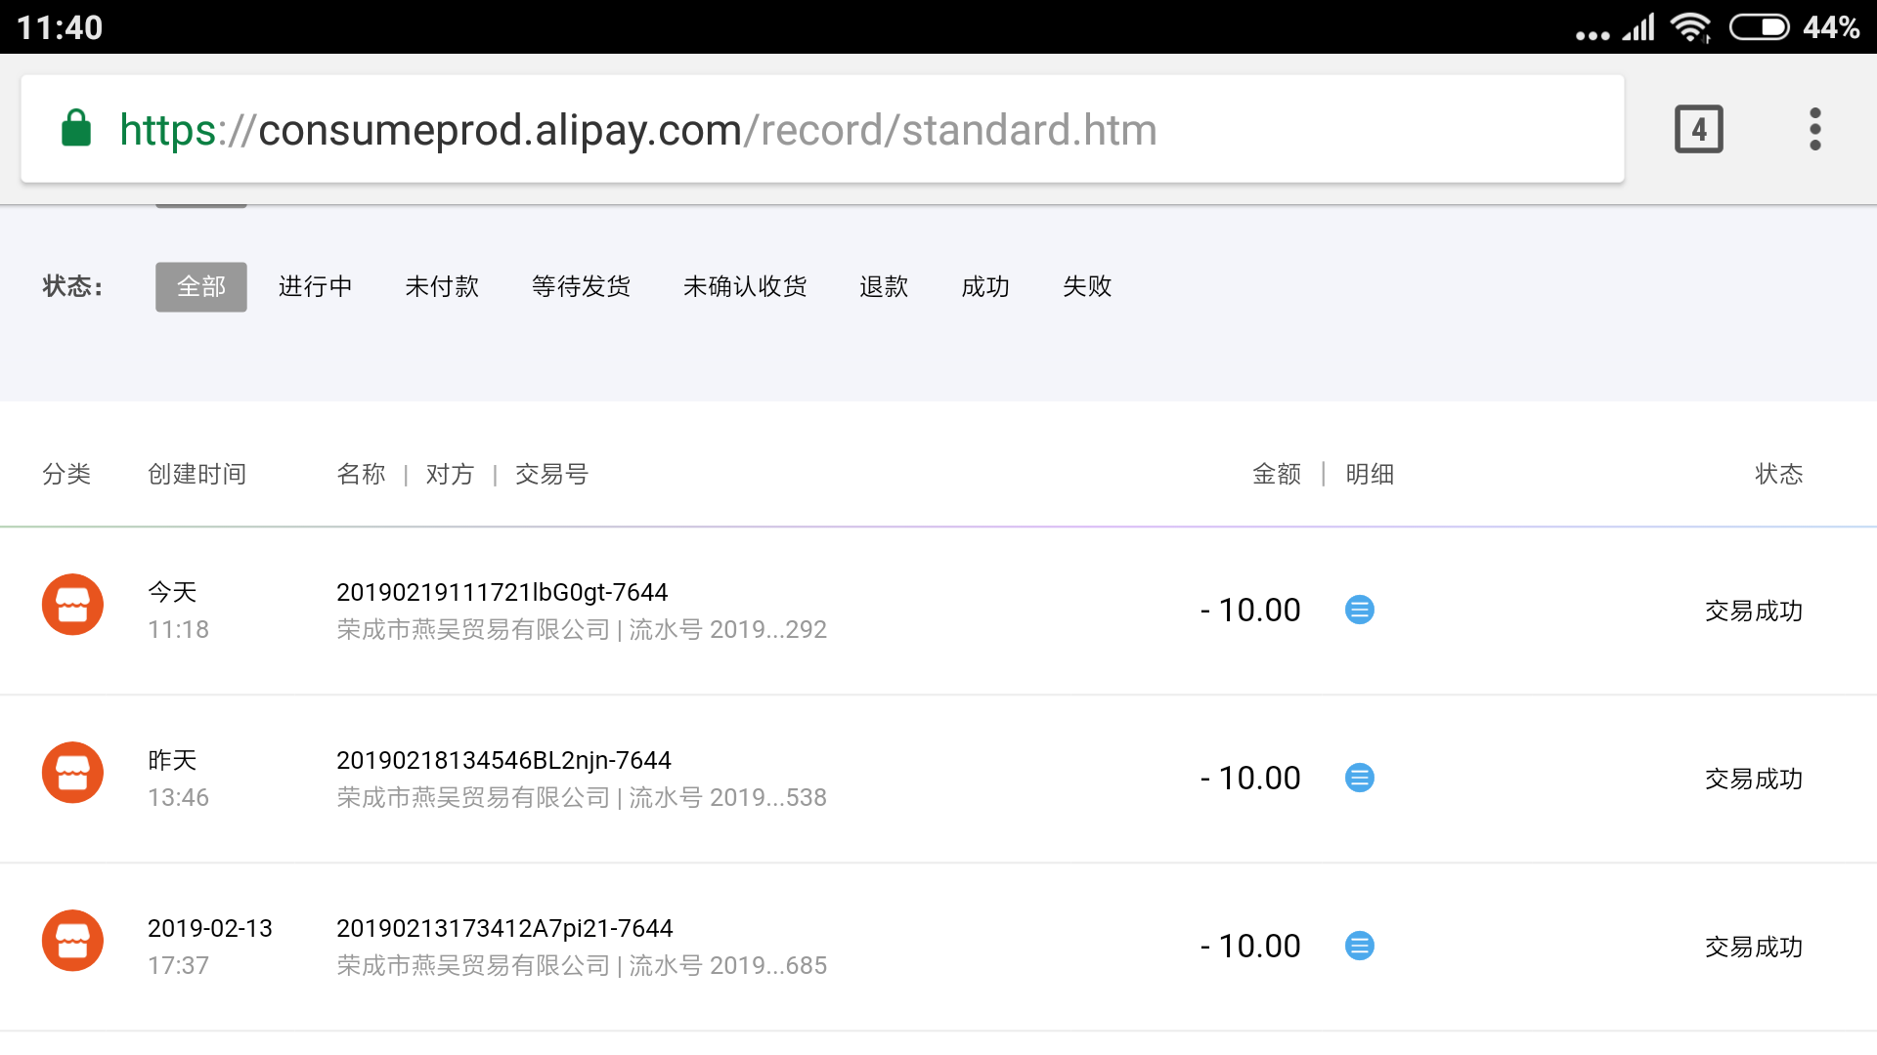This screenshot has height=1055, width=1877.
Task: Click the 交易号 column header
Action: click(551, 474)
